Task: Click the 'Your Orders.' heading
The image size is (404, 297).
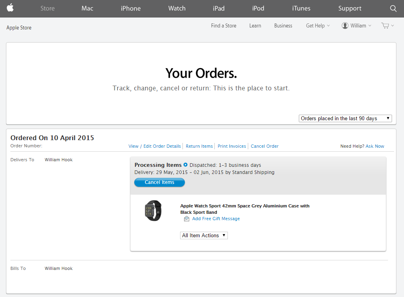Action: (201, 73)
